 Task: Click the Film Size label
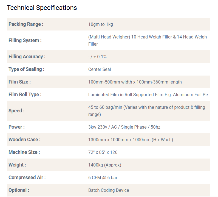[x=19, y=82]
